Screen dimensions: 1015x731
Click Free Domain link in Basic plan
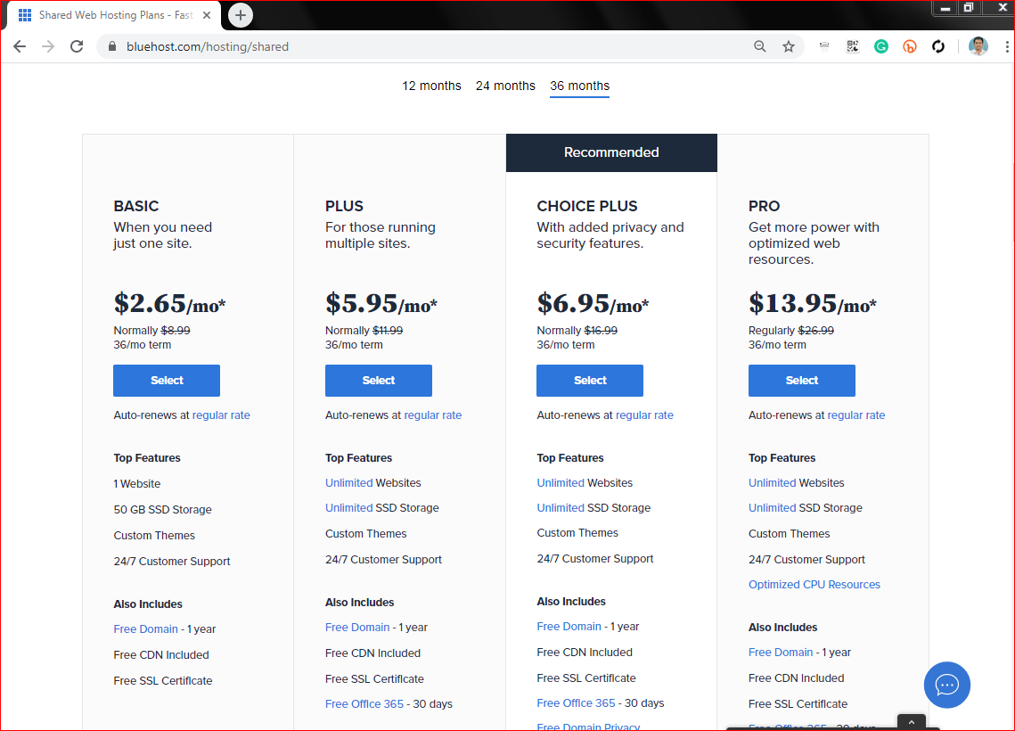point(145,628)
